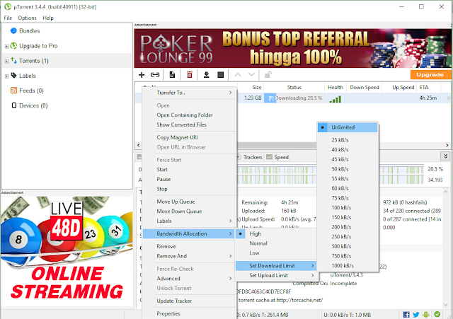This screenshot has height=319, width=453.
Task: Open the Help menu
Action: pyautogui.click(x=48, y=18)
